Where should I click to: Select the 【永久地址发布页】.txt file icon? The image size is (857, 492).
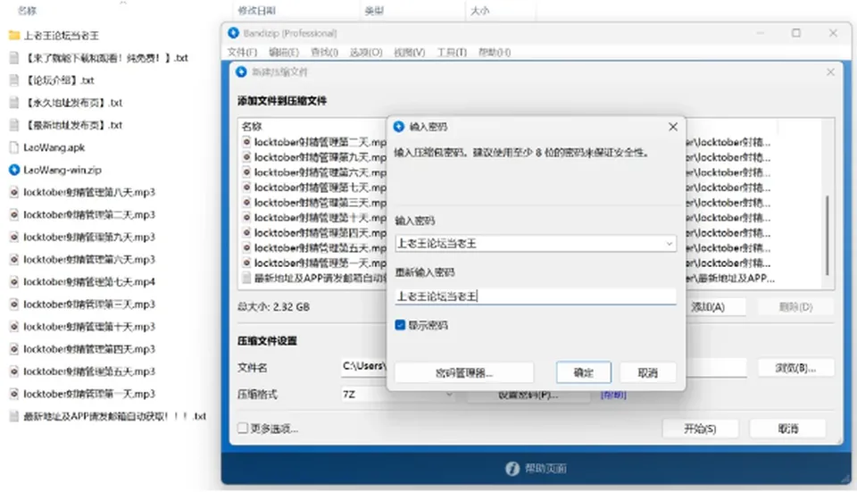pos(14,103)
